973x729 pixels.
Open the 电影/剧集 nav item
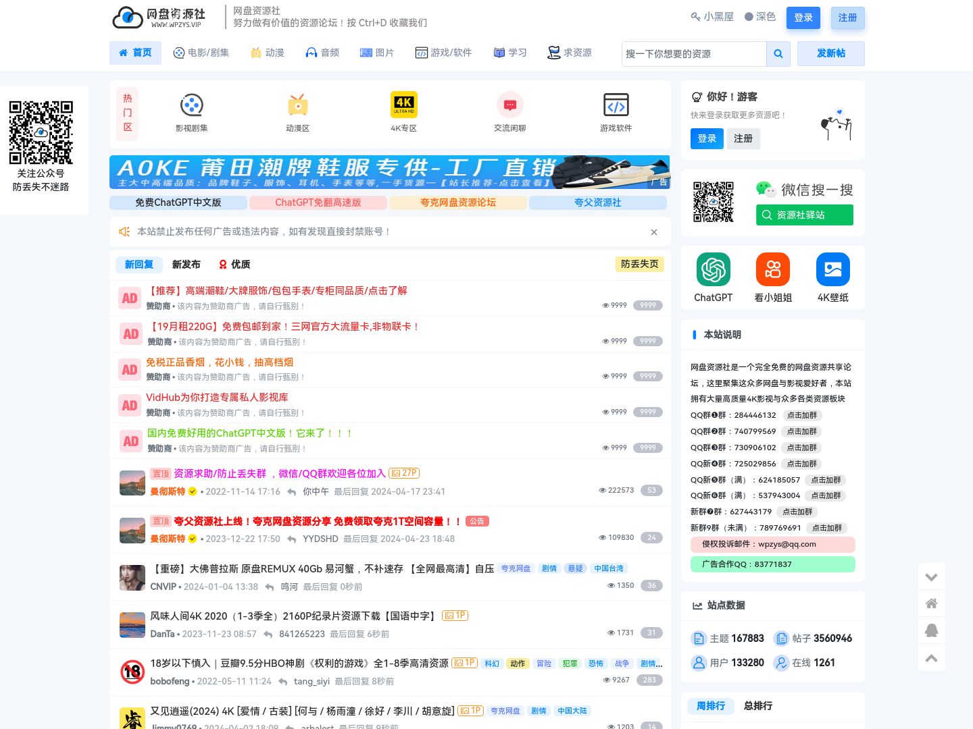(201, 53)
